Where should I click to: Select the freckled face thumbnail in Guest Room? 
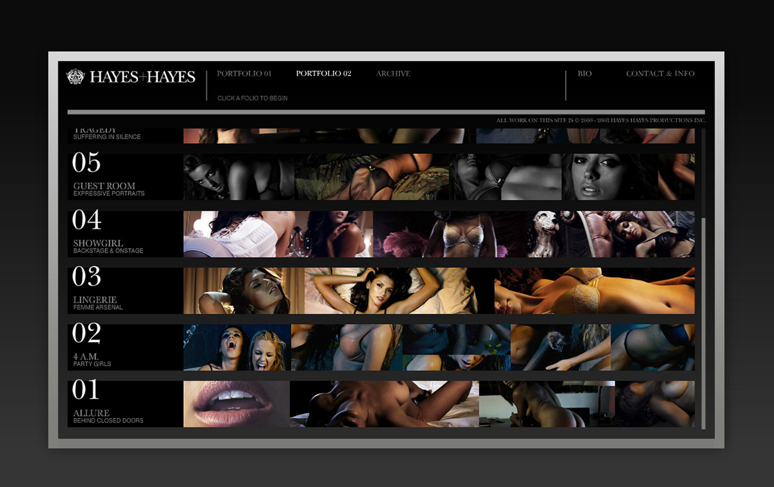pos(610,177)
